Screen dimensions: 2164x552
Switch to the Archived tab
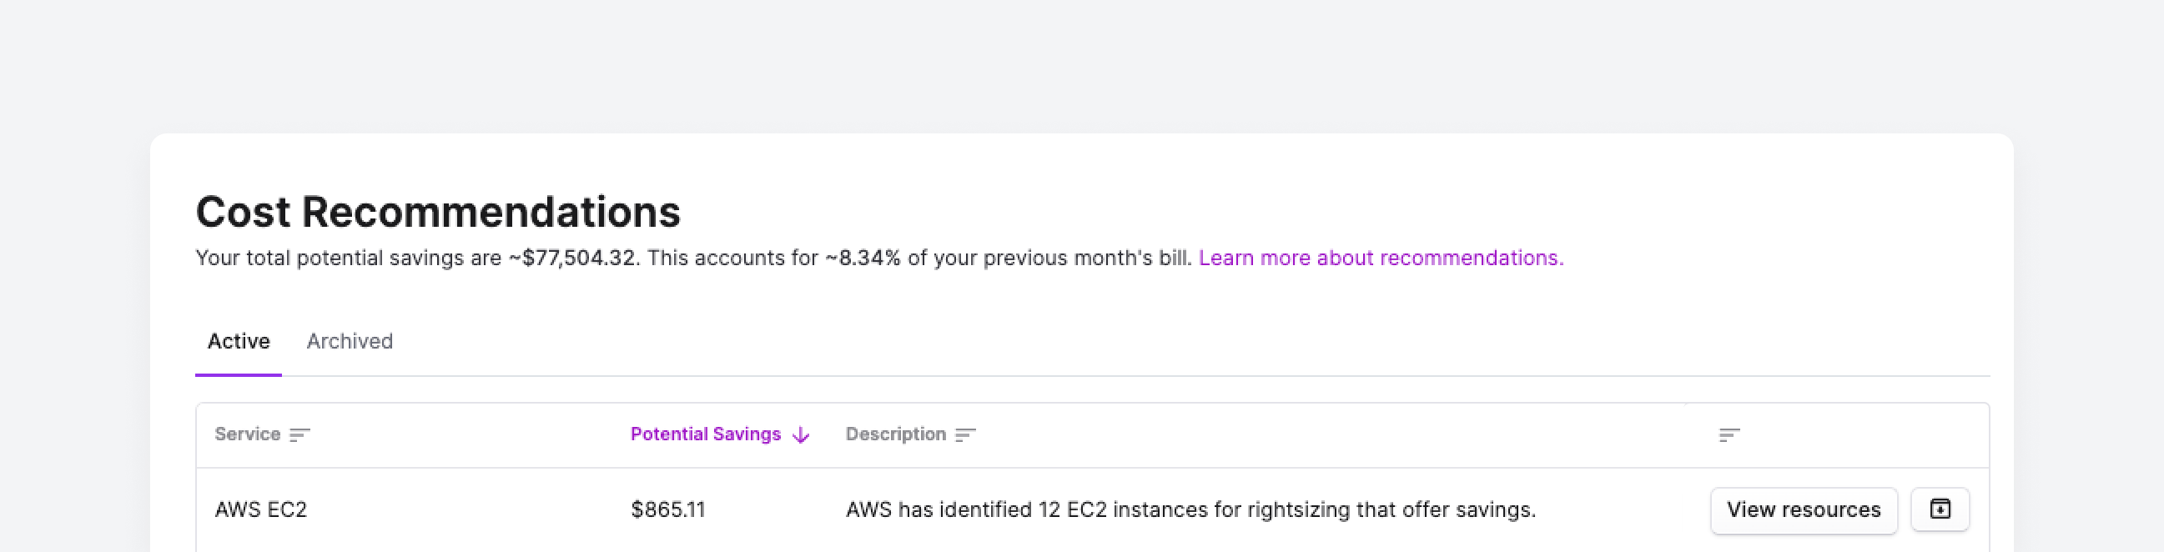[350, 341]
